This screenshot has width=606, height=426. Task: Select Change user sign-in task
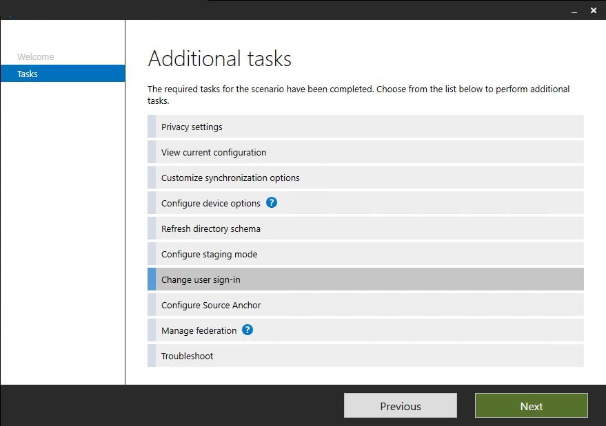(x=365, y=279)
